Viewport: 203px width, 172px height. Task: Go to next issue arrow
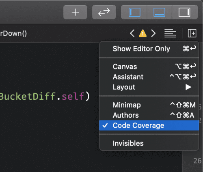coord(153,33)
